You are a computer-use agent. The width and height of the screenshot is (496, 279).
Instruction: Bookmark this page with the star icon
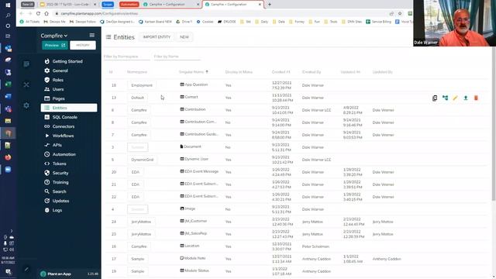pyautogui.click(x=400, y=14)
